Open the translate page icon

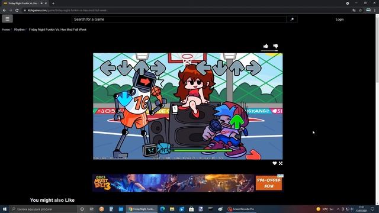pos(354,11)
